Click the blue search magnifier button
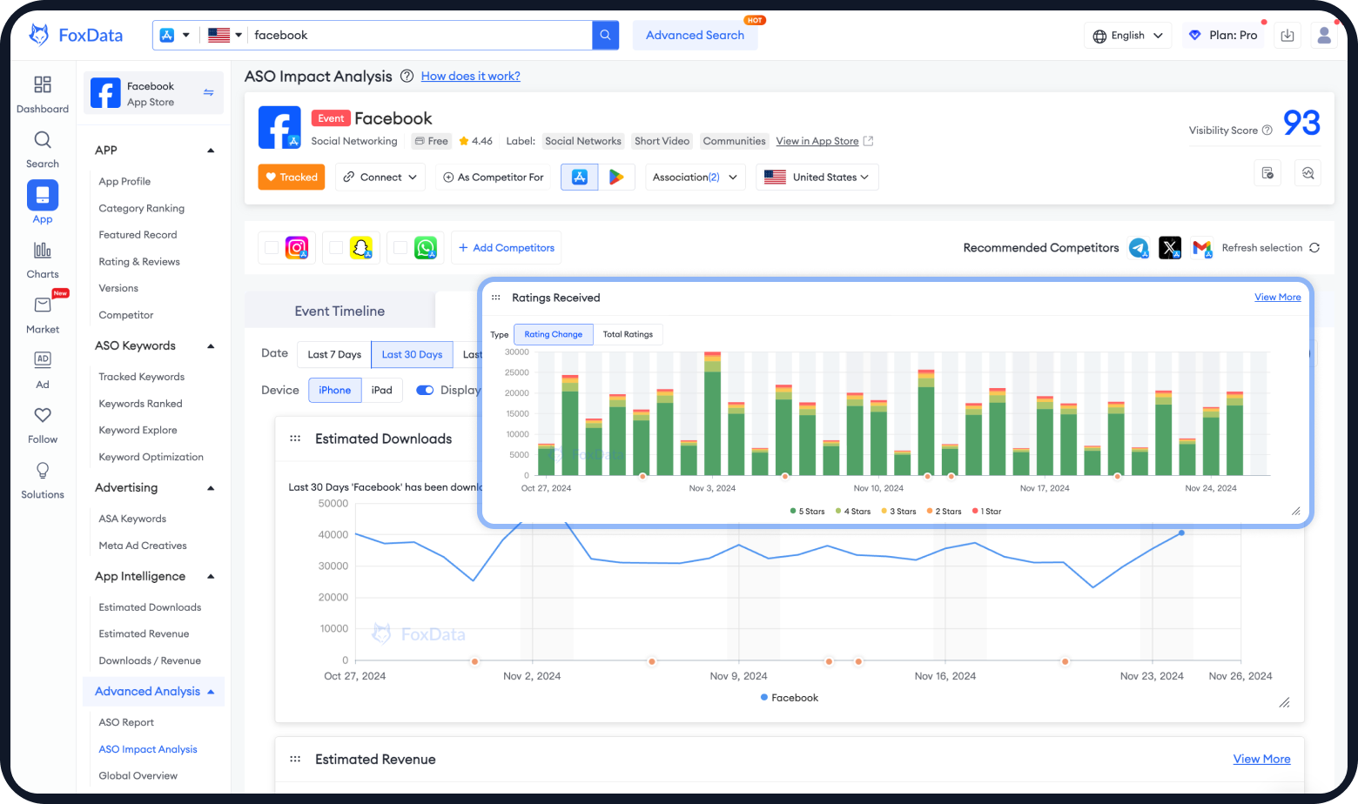The height and width of the screenshot is (804, 1358). [x=605, y=35]
